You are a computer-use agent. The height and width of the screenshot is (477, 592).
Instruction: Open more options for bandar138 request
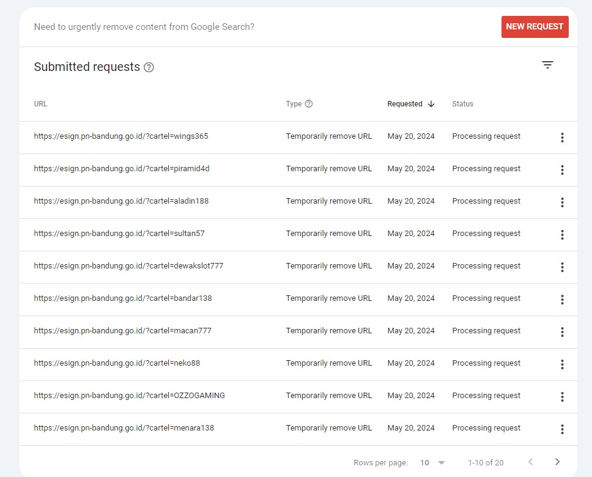(x=562, y=300)
